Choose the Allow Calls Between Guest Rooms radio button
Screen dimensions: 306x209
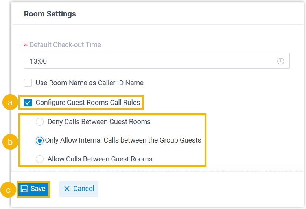click(x=40, y=159)
